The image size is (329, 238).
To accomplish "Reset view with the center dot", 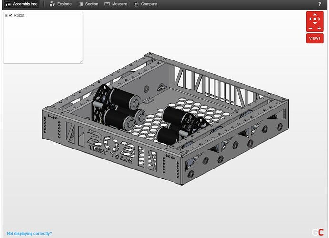I will [315, 19].
